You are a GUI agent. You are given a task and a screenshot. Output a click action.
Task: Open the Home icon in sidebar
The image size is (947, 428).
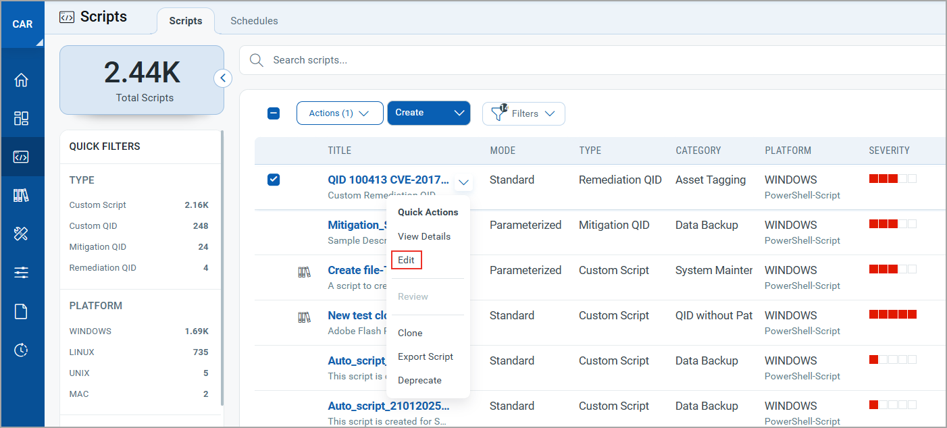click(x=21, y=80)
